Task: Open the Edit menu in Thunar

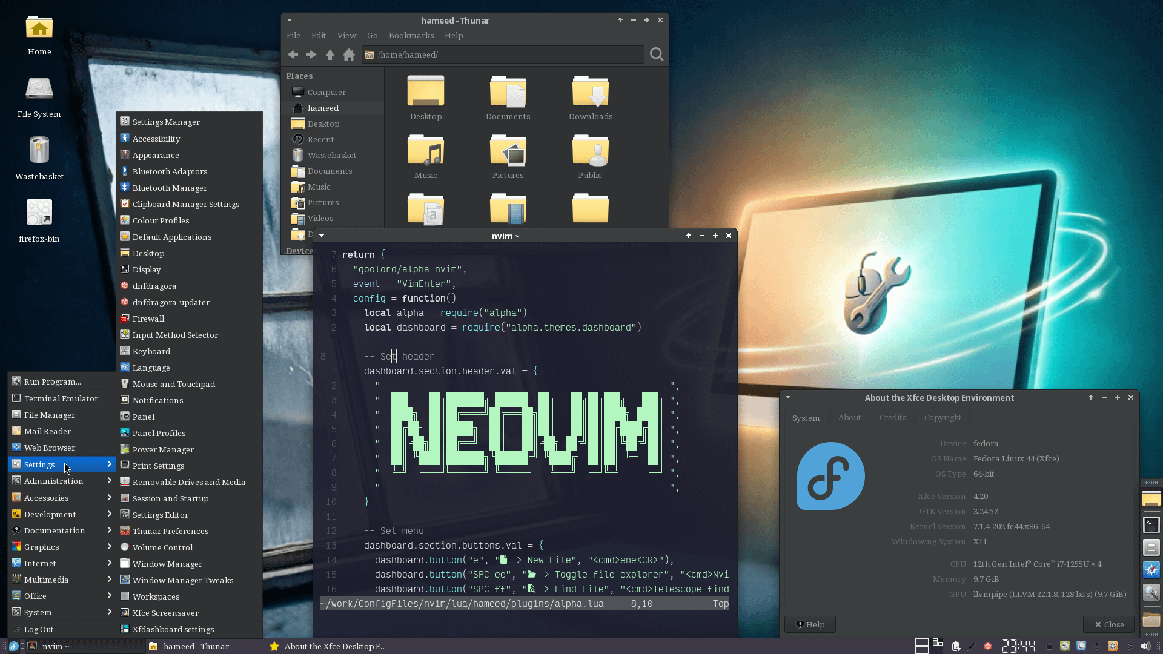Action: (319, 36)
